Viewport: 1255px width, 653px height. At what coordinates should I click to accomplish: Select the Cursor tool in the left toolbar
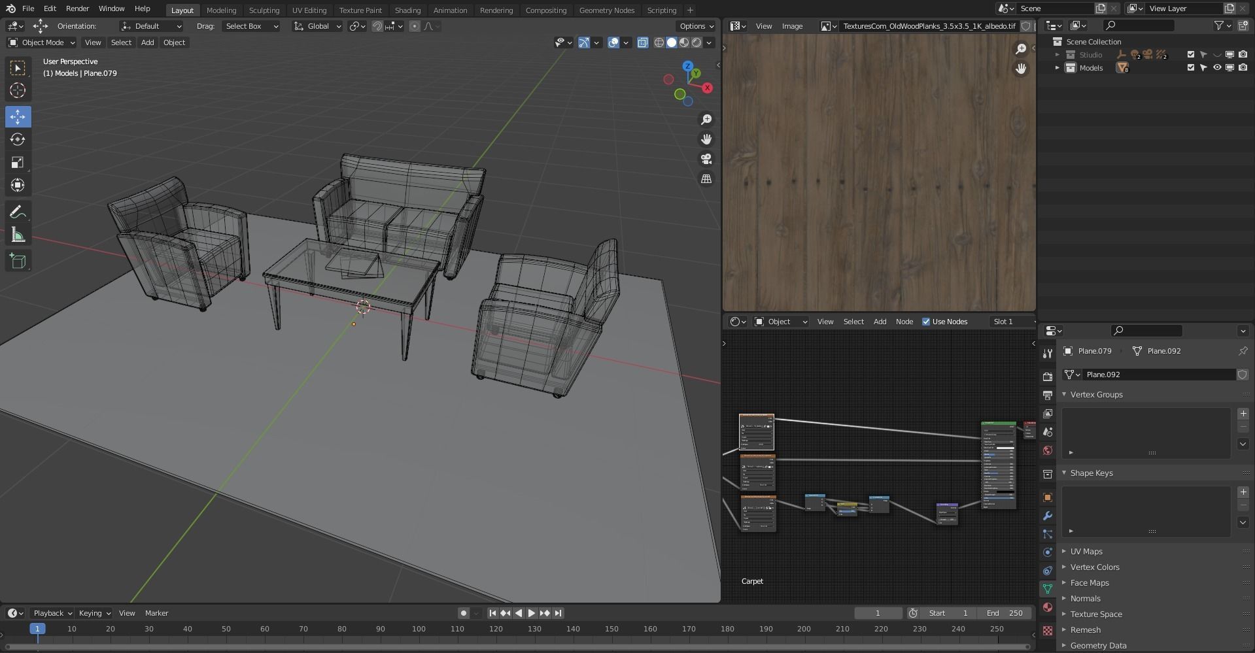(x=18, y=91)
